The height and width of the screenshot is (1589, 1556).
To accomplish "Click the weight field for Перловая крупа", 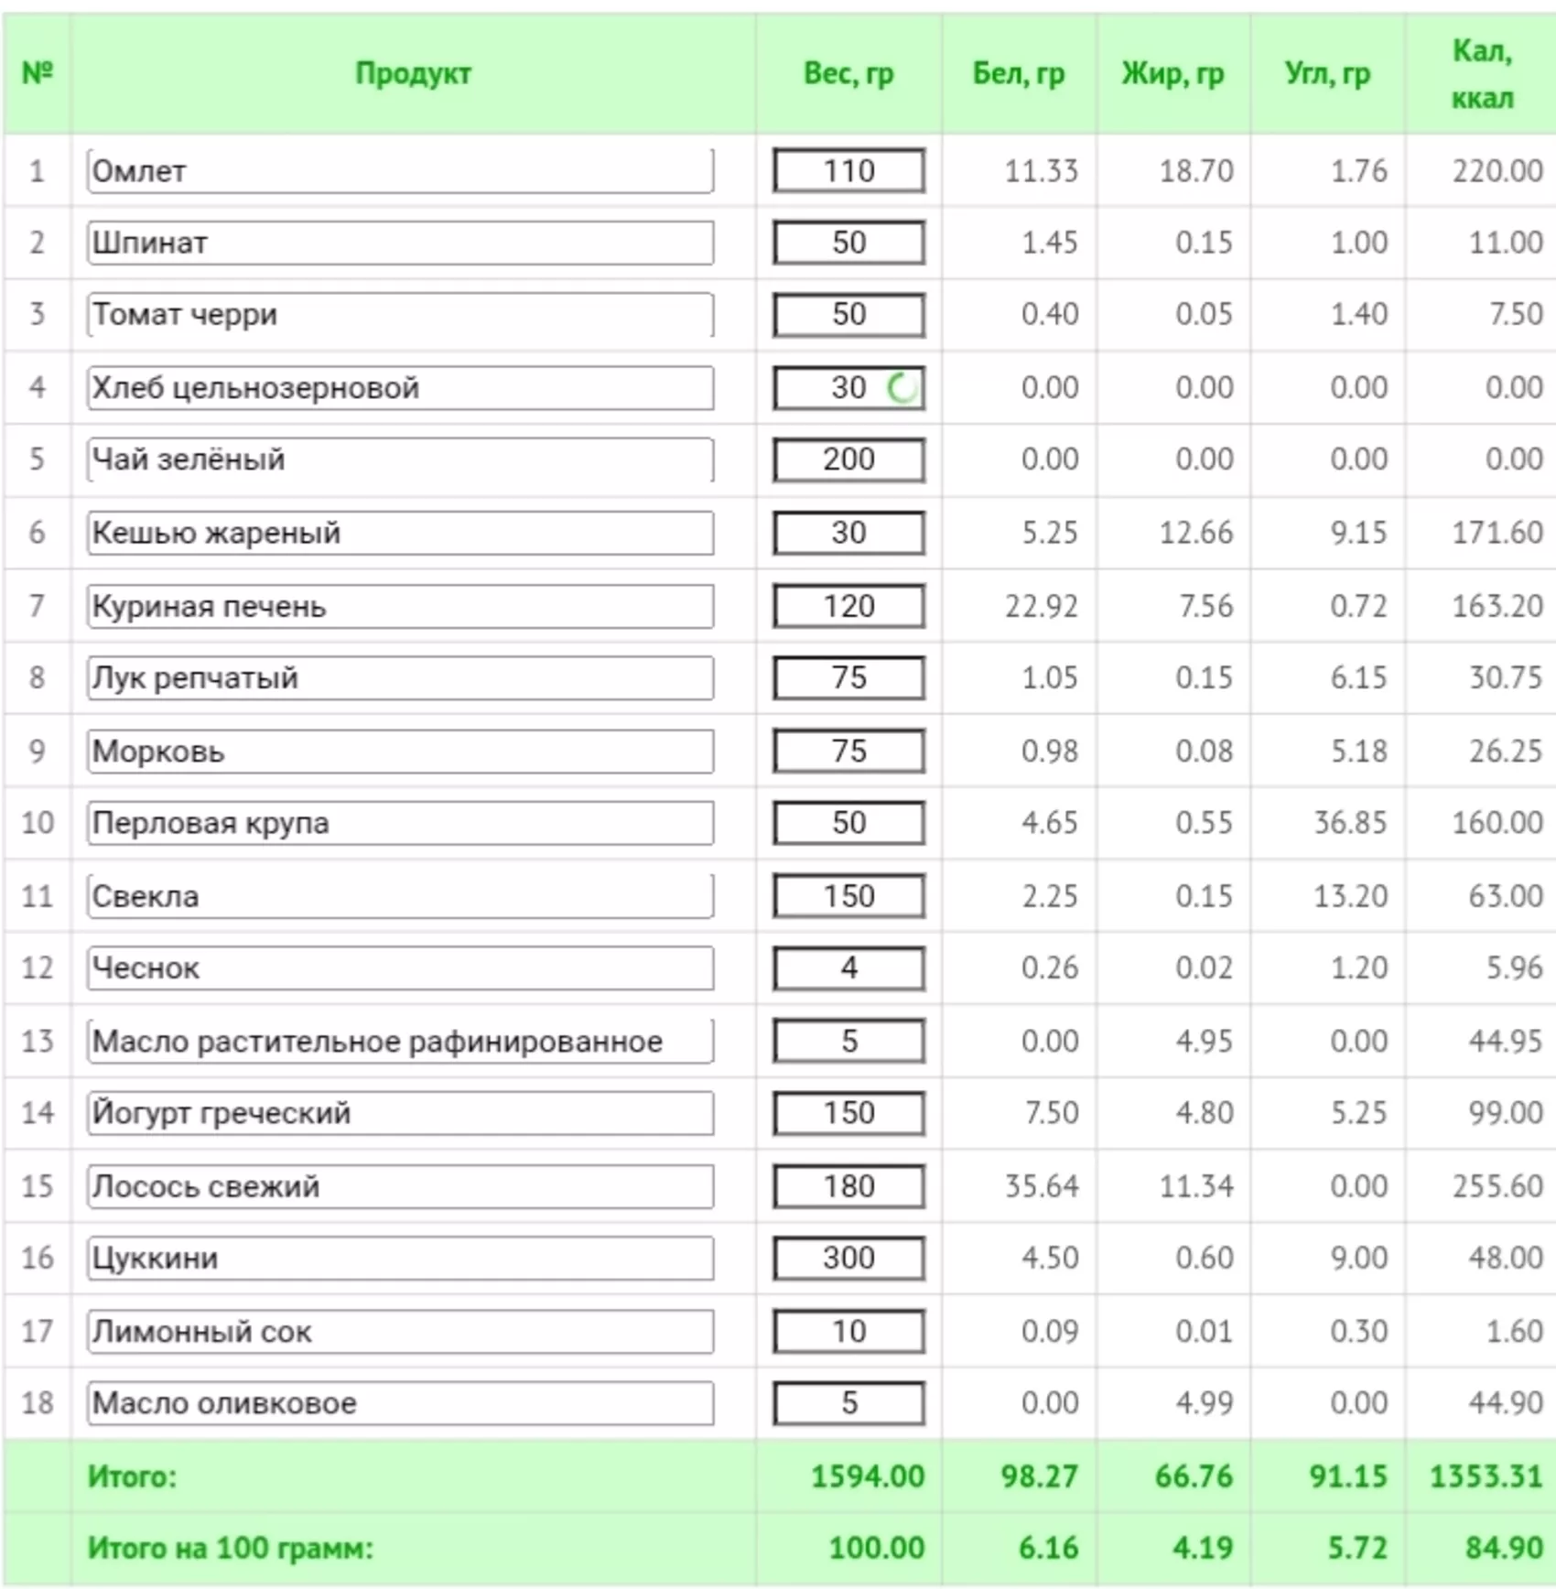I will pyautogui.click(x=848, y=823).
